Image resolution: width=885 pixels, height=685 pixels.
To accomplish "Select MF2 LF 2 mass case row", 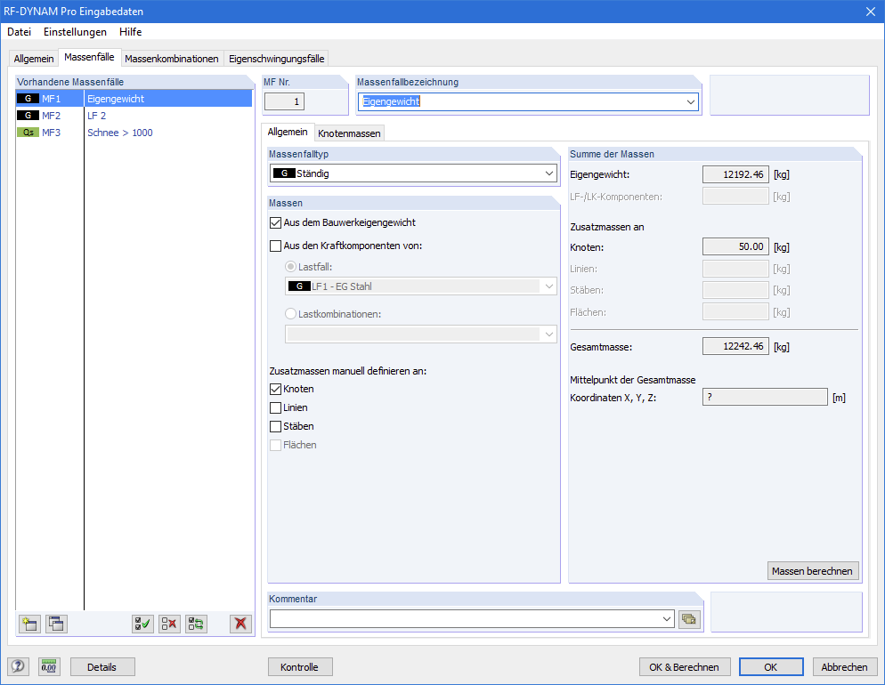I will coord(134,116).
